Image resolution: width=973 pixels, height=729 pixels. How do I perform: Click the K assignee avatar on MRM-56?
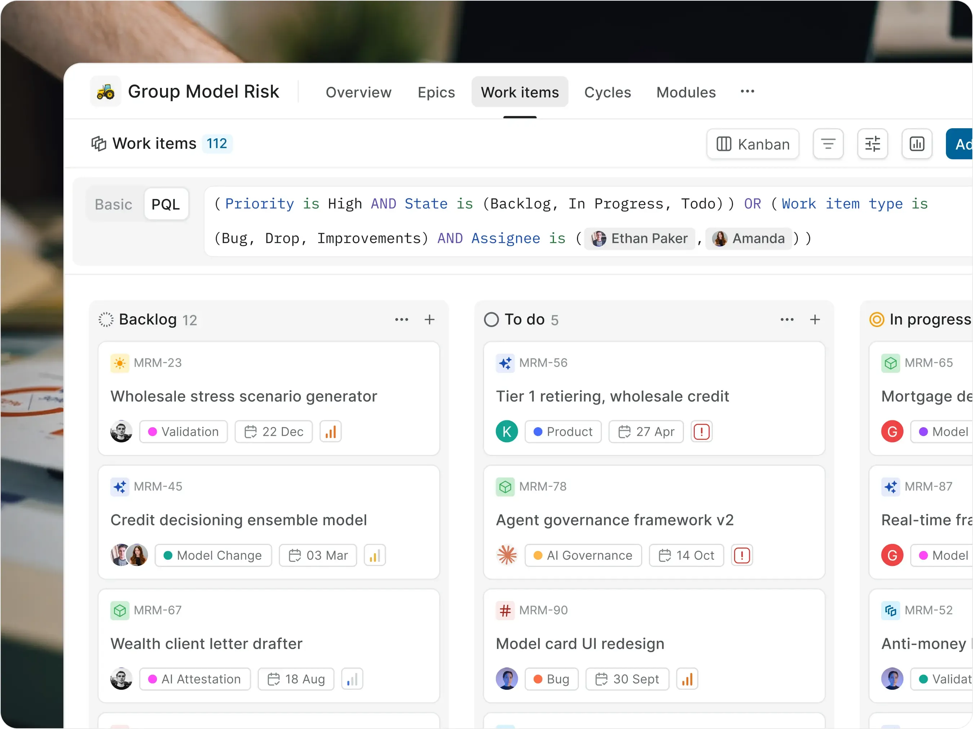click(x=507, y=431)
